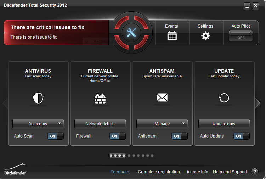Click the last page indicator dot
This screenshot has width=266, height=179.
pyautogui.click(x=152, y=155)
